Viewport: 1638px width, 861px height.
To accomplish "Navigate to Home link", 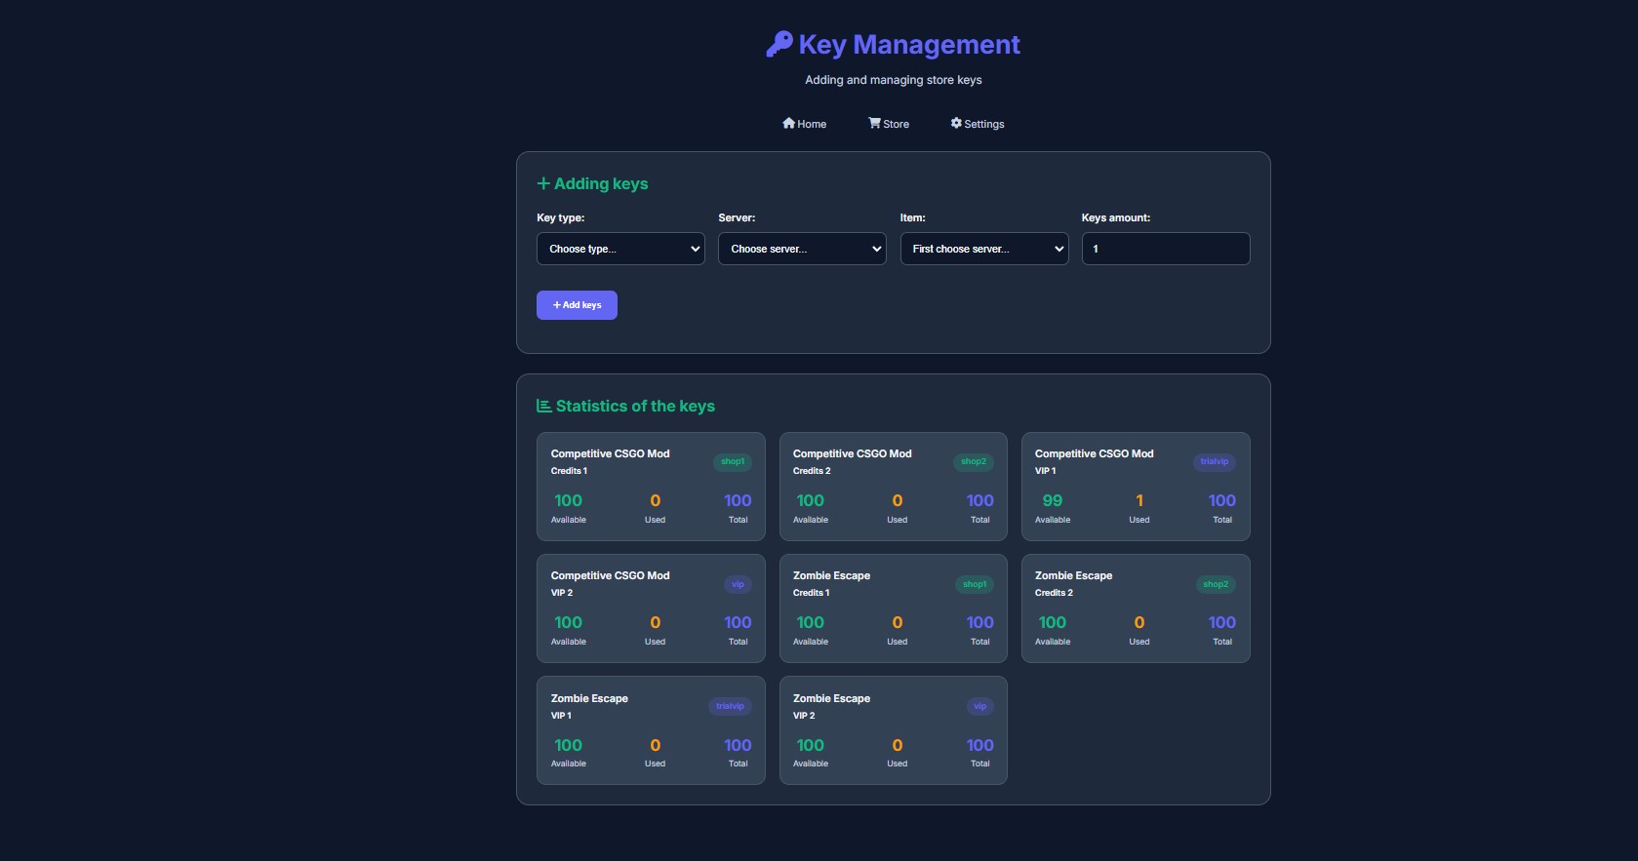I will point(811,124).
